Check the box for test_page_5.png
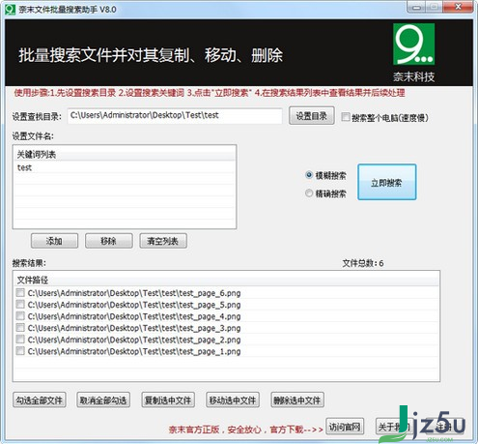This screenshot has width=478, height=444. click(x=20, y=304)
